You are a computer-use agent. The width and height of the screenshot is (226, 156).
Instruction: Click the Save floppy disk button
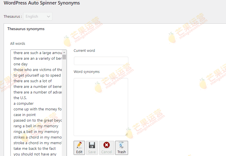92,148
